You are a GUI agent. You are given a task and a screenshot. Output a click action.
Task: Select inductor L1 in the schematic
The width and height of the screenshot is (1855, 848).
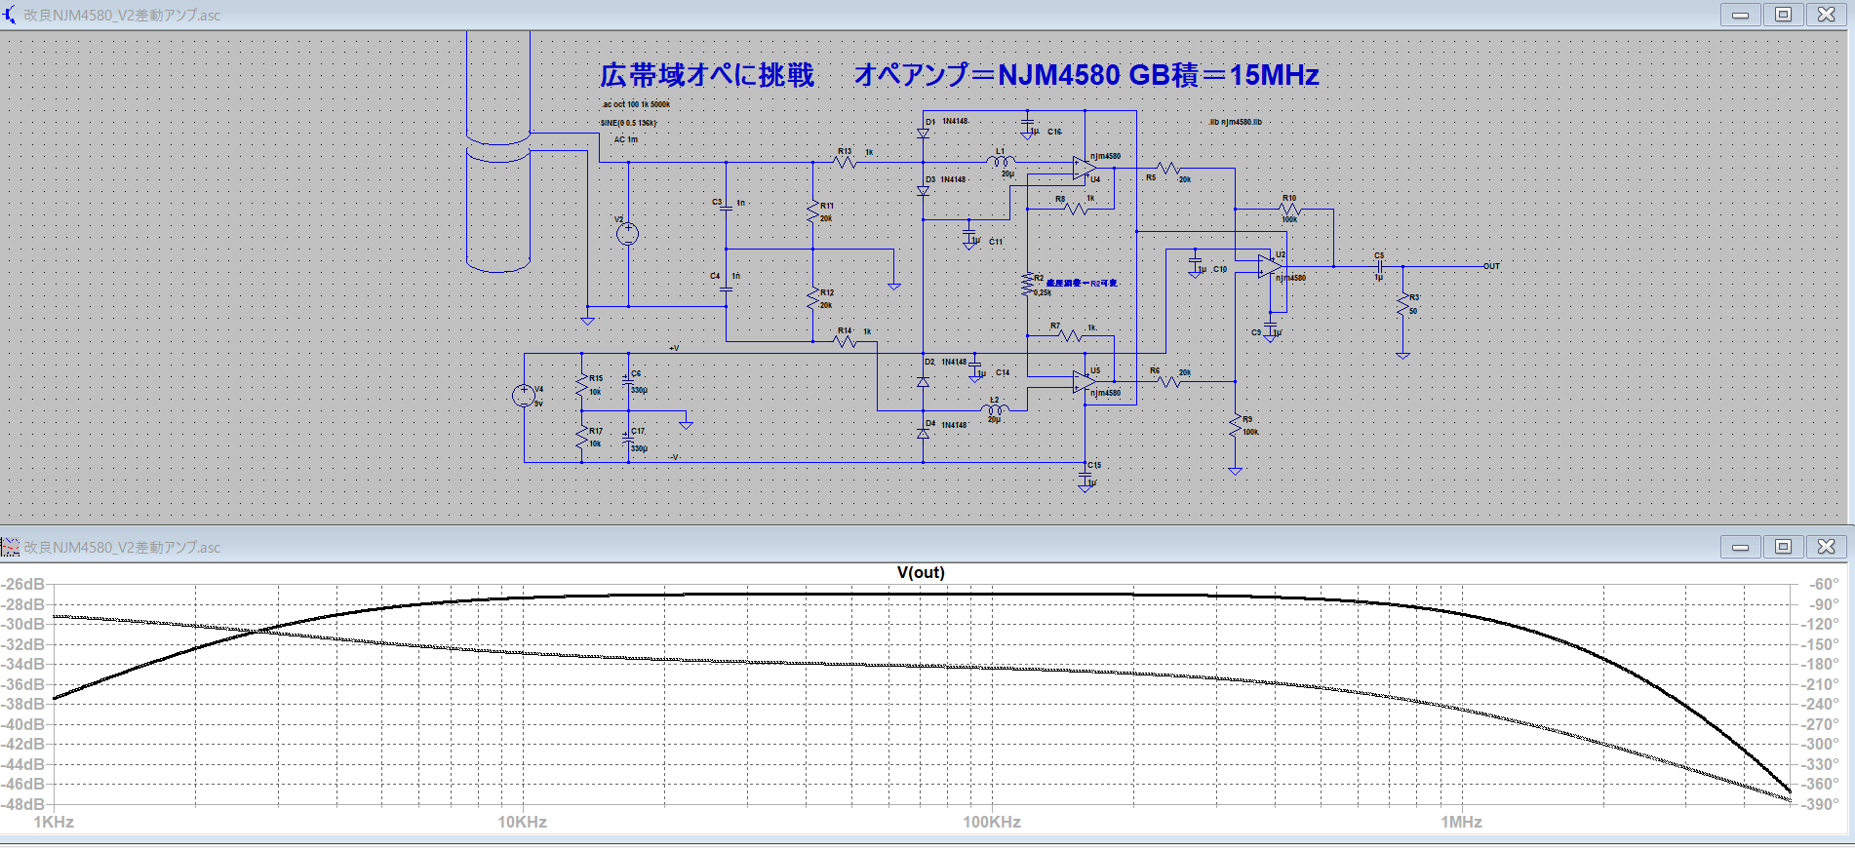click(1001, 162)
